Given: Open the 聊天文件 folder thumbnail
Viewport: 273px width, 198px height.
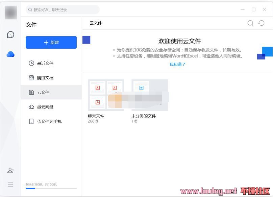Looking at the screenshot, I should [x=106, y=95].
